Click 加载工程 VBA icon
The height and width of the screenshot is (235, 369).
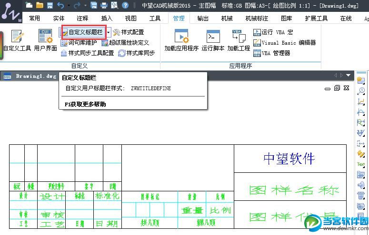click(x=239, y=40)
